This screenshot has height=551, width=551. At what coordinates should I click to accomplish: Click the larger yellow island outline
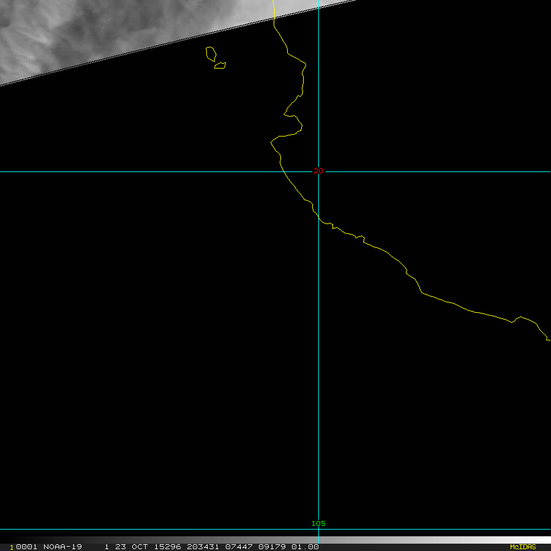tap(211, 54)
